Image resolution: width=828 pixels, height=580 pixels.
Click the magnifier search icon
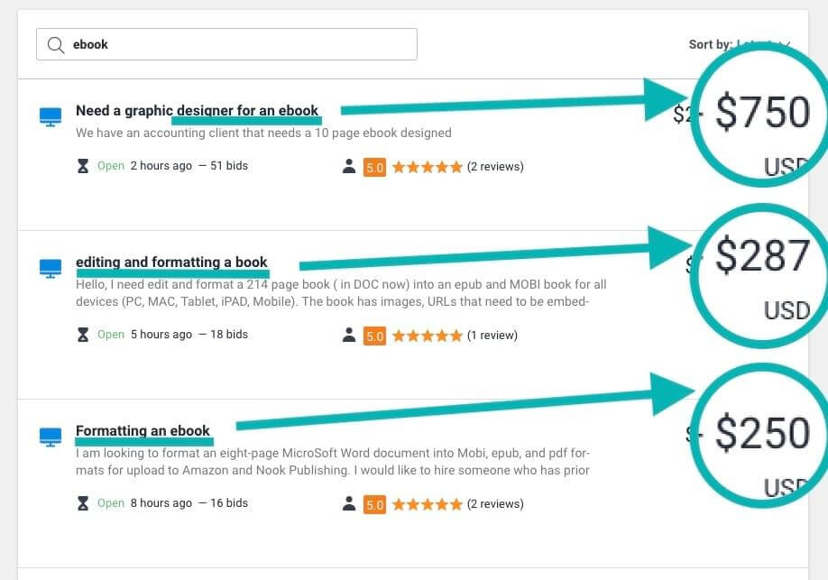pyautogui.click(x=55, y=45)
